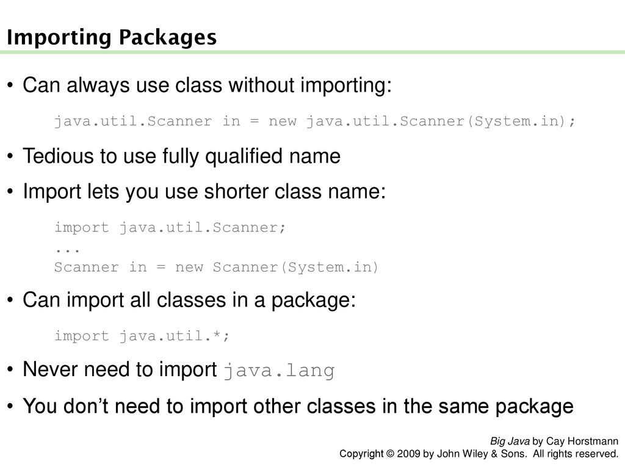Click the green divider line under title
Screen dimensions: 625x469
point(312,53)
